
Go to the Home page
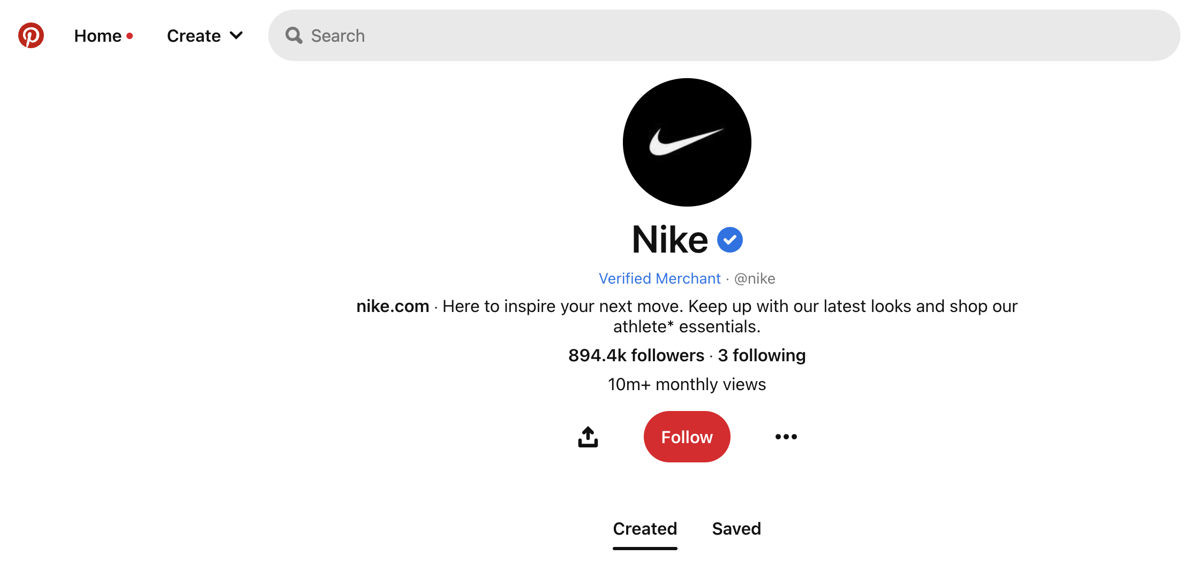coord(98,35)
